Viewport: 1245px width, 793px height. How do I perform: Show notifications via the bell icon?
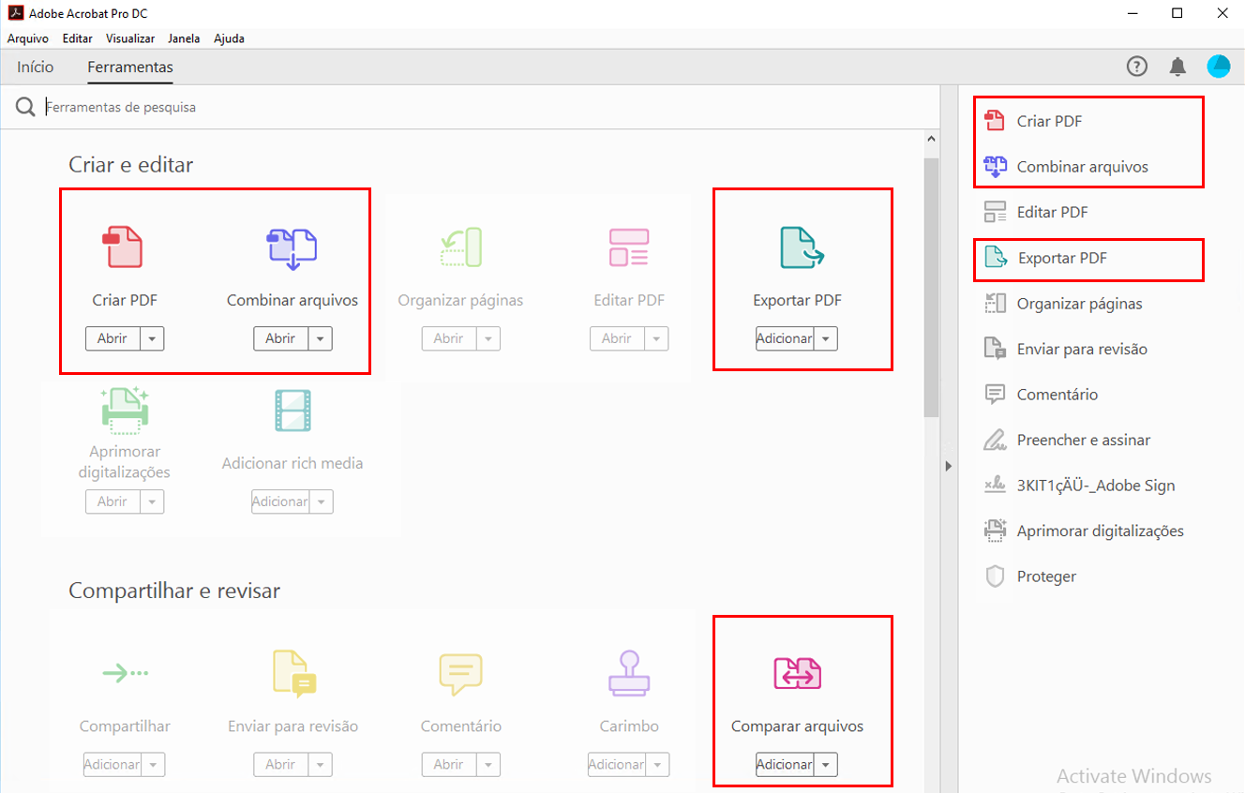[1177, 67]
